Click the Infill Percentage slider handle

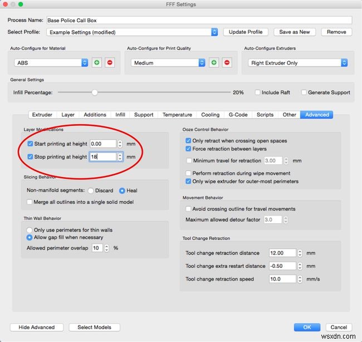(95, 92)
